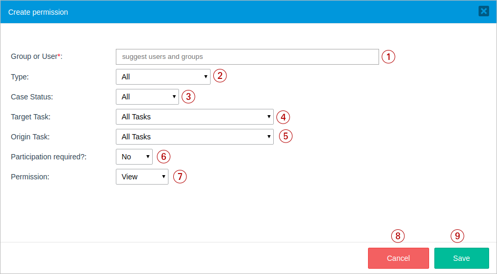Open the Target Task dropdown

194,117
